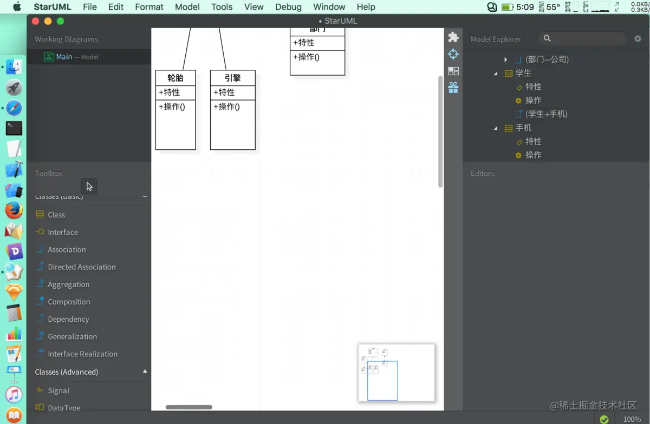The height and width of the screenshot is (424, 650).
Task: Click the magnifier icon in Model Explorer search
Action: coord(547,38)
